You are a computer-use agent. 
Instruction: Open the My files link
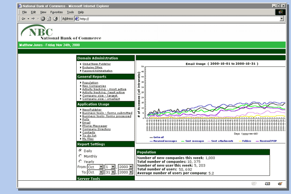(x=88, y=139)
